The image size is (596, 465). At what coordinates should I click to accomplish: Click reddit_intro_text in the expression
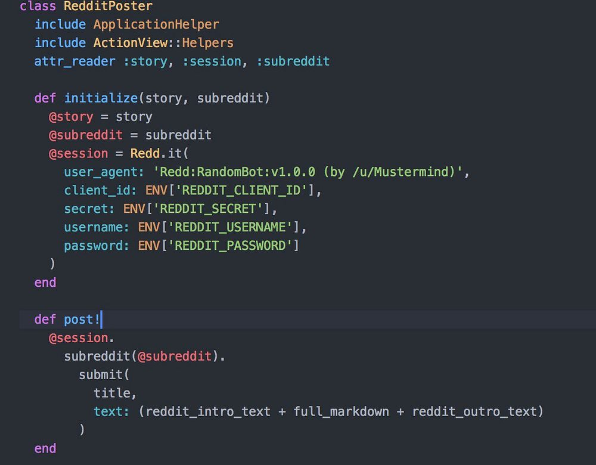tap(208, 411)
